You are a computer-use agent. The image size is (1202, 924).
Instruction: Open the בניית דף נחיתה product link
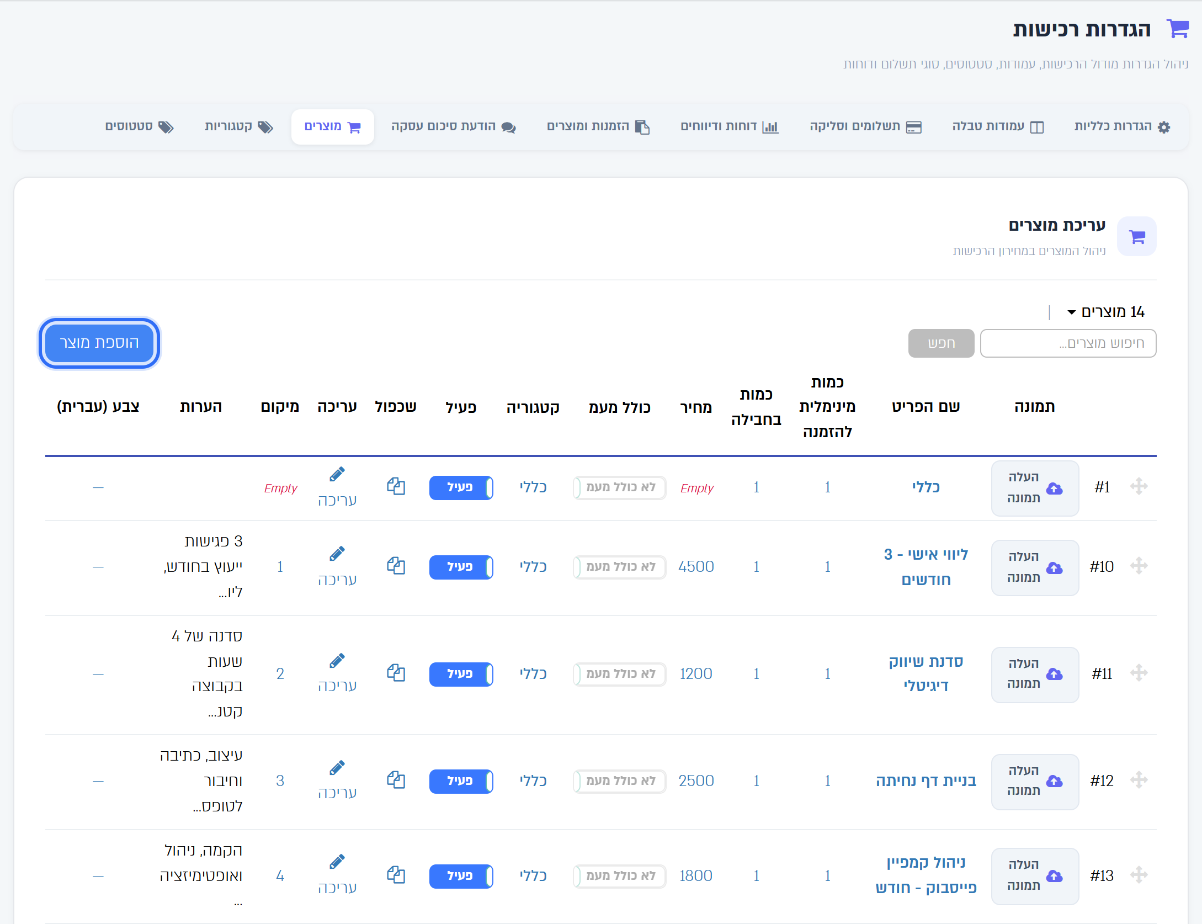926,781
